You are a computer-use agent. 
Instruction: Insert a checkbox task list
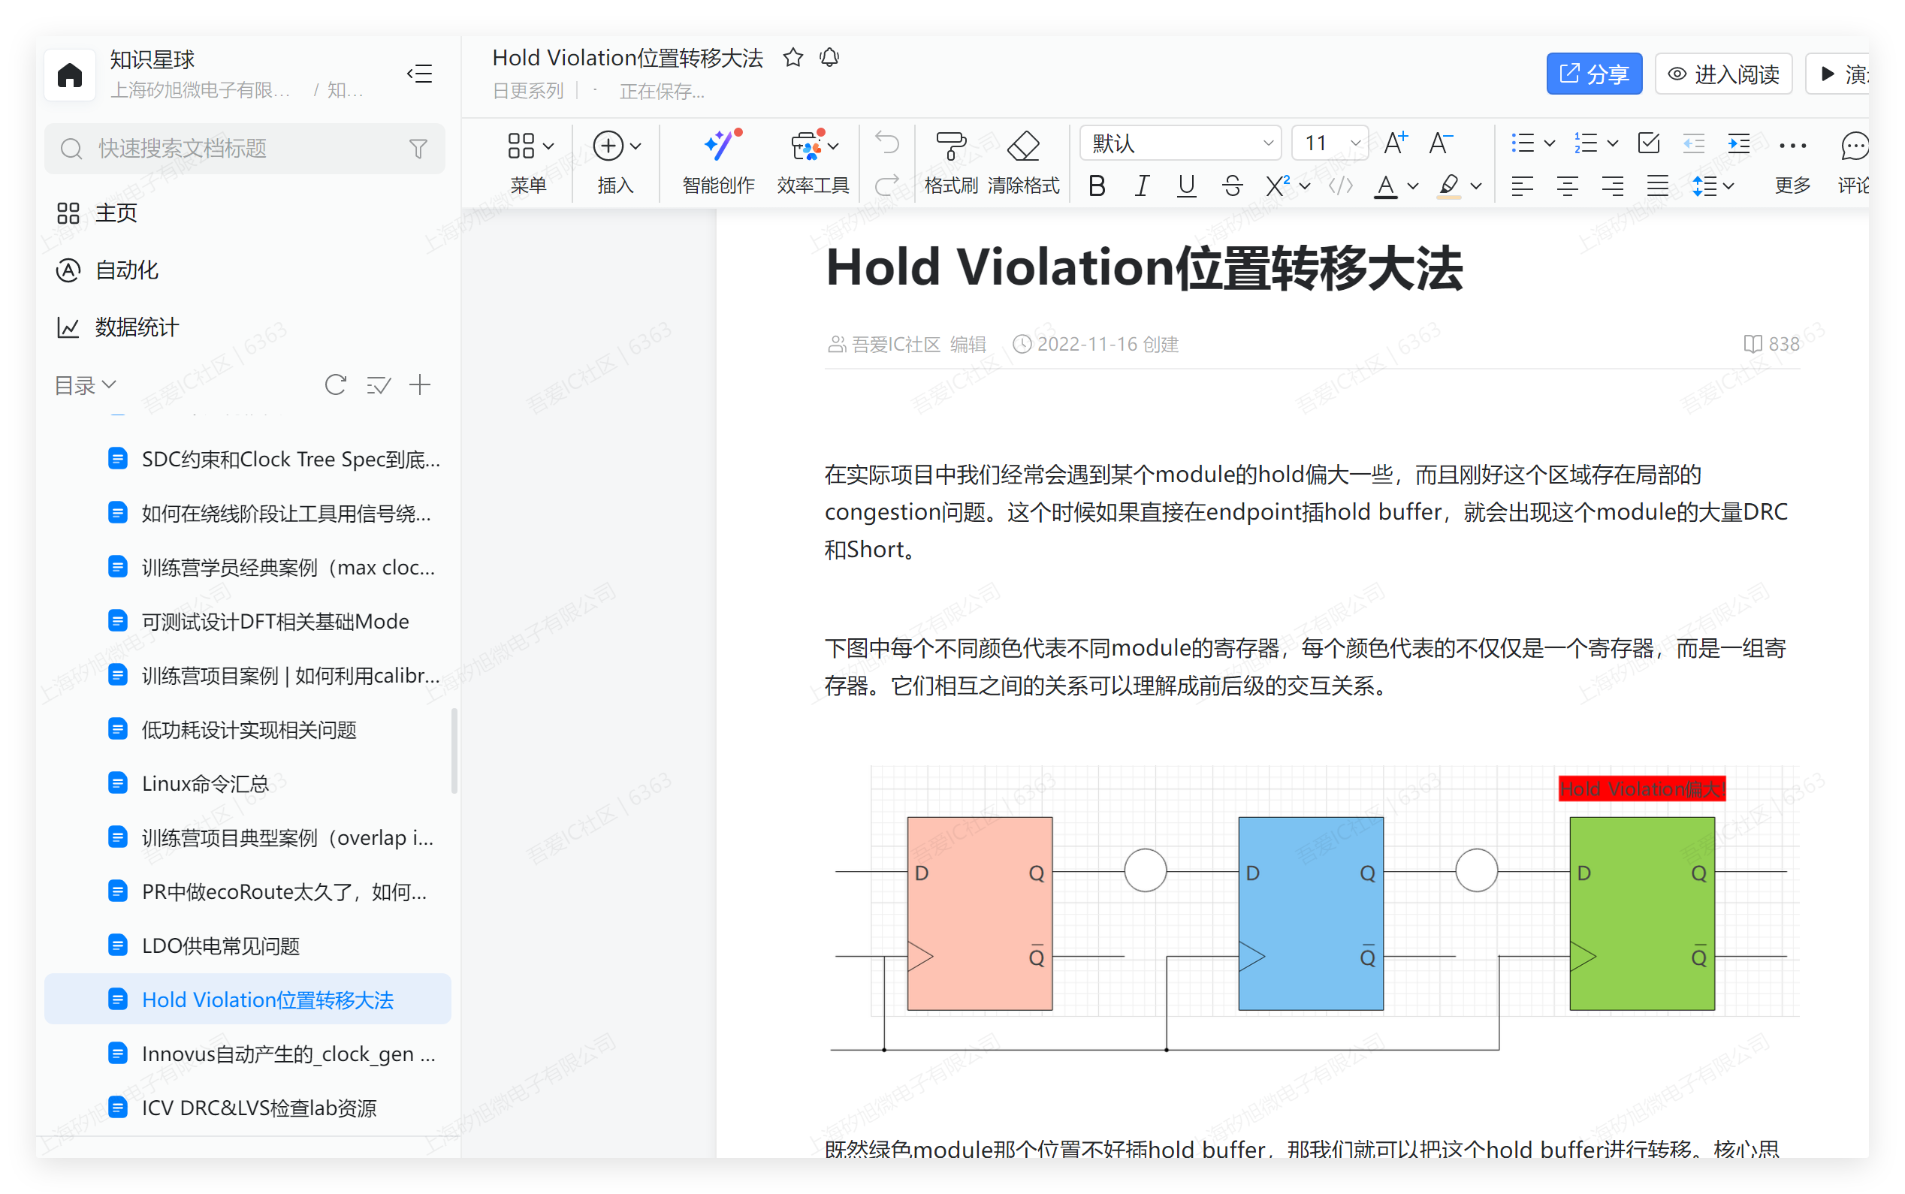click(x=1648, y=143)
